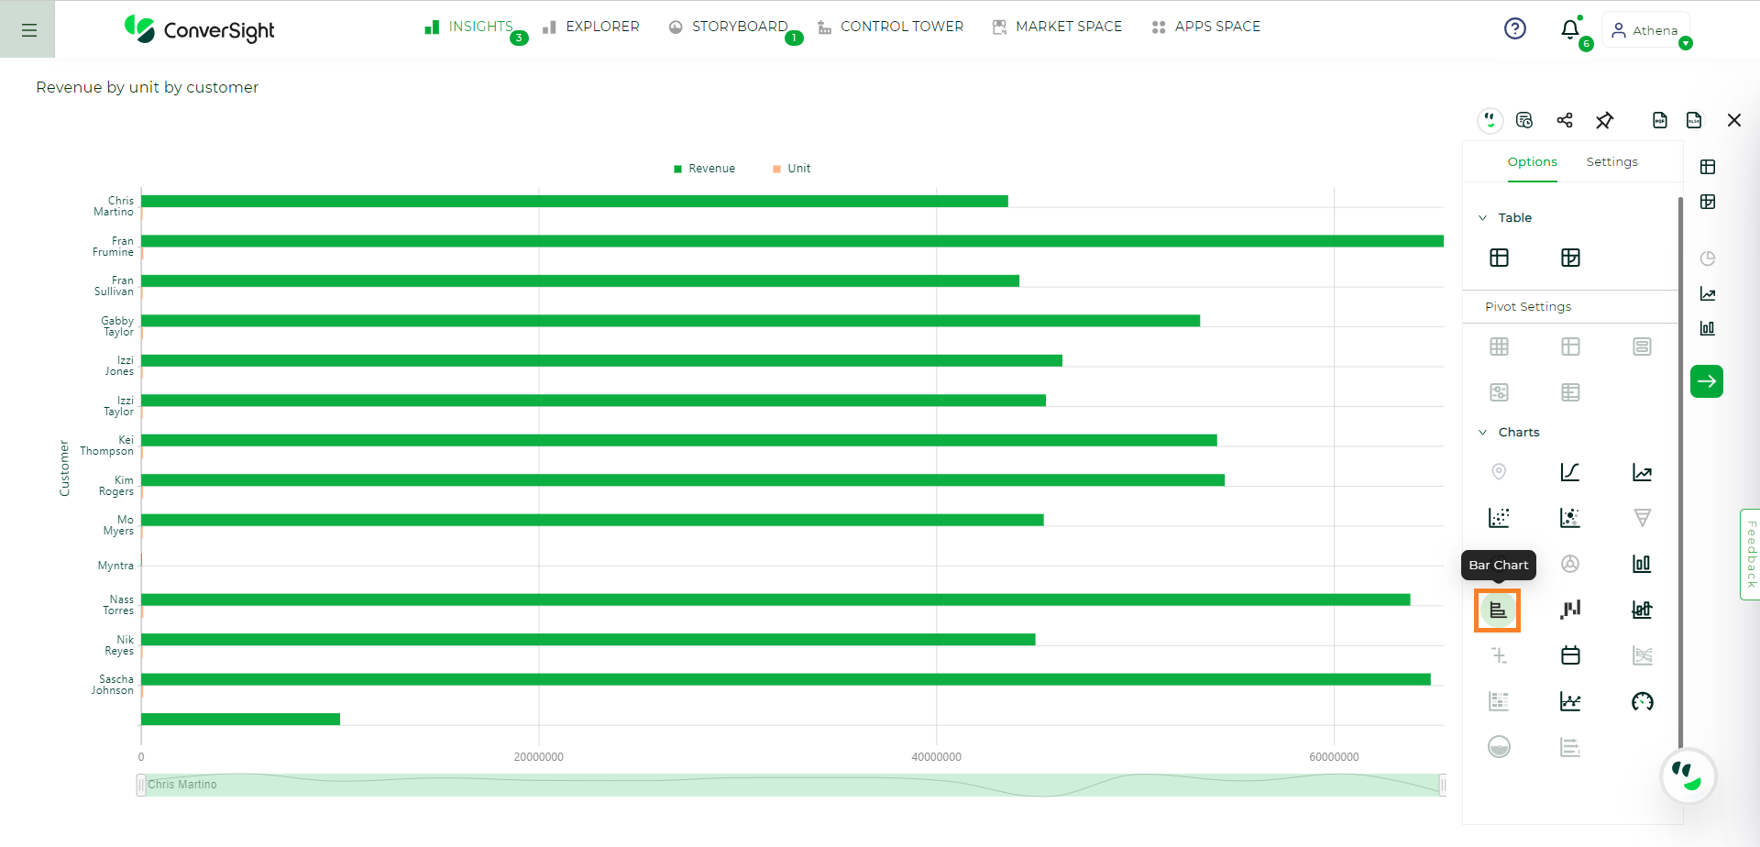This screenshot has width=1760, height=847.
Task: Click the Fran Frumine revenue bar
Action: coord(792,241)
